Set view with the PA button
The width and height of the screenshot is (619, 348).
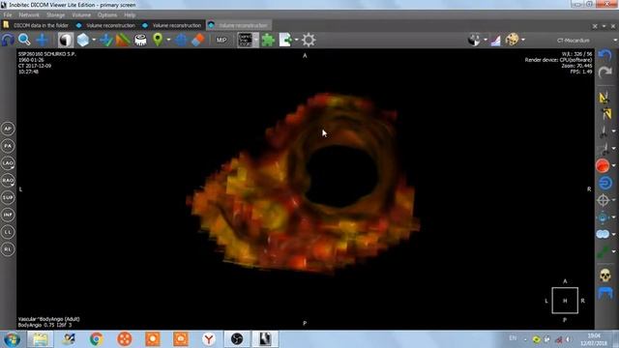pyautogui.click(x=8, y=146)
